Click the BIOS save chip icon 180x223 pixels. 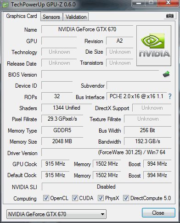(x=166, y=74)
